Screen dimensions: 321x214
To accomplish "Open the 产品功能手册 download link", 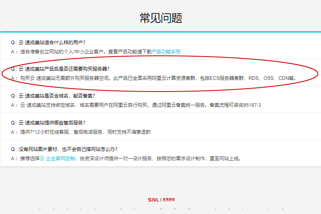I will (166, 52).
